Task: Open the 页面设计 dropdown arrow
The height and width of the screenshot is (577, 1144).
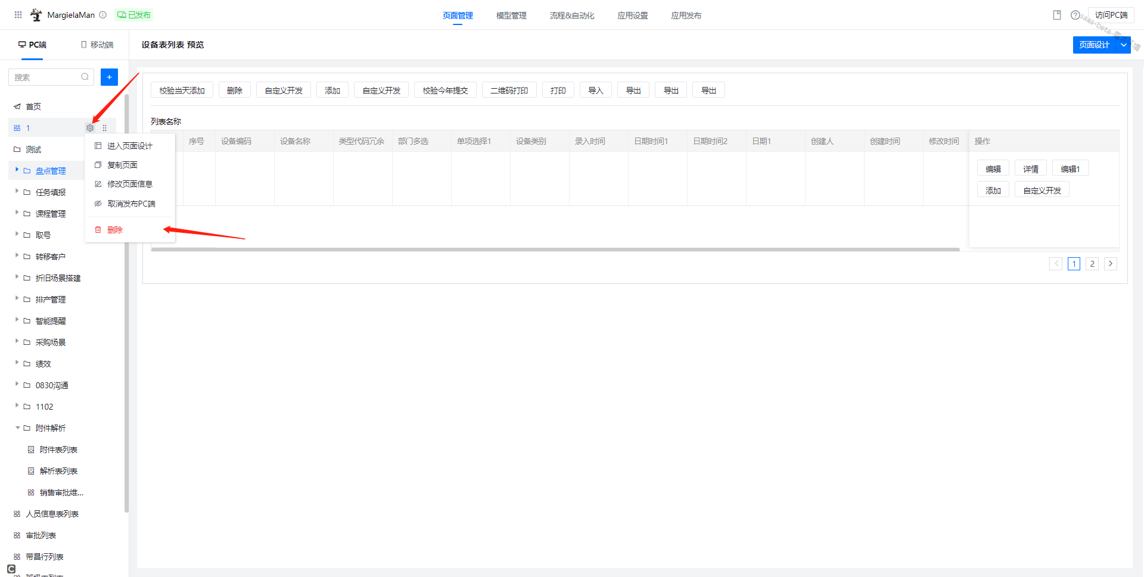Action: pyautogui.click(x=1123, y=45)
